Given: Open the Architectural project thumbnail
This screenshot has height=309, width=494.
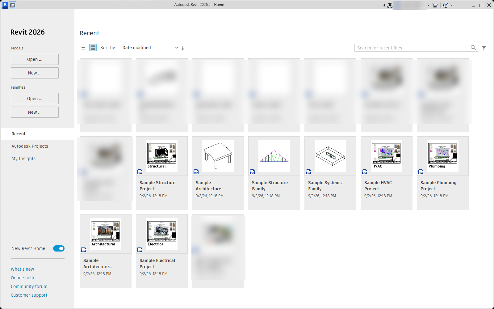Looking at the screenshot, I should 106,234.
